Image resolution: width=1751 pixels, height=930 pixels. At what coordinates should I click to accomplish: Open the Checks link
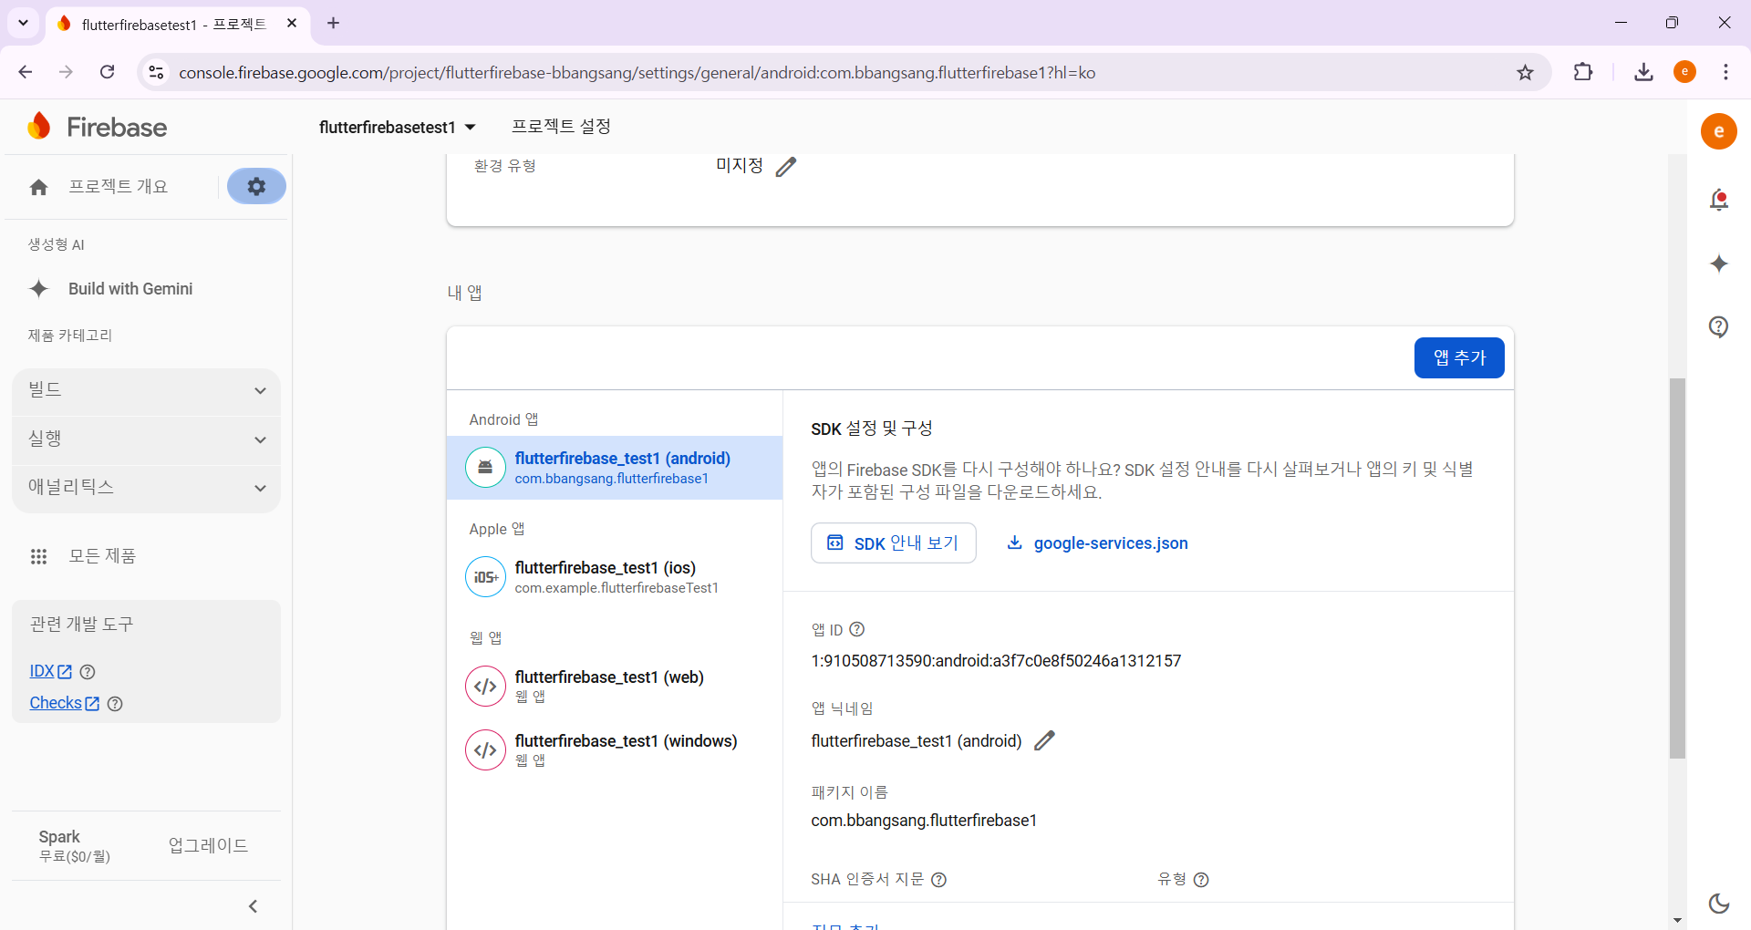tap(64, 704)
